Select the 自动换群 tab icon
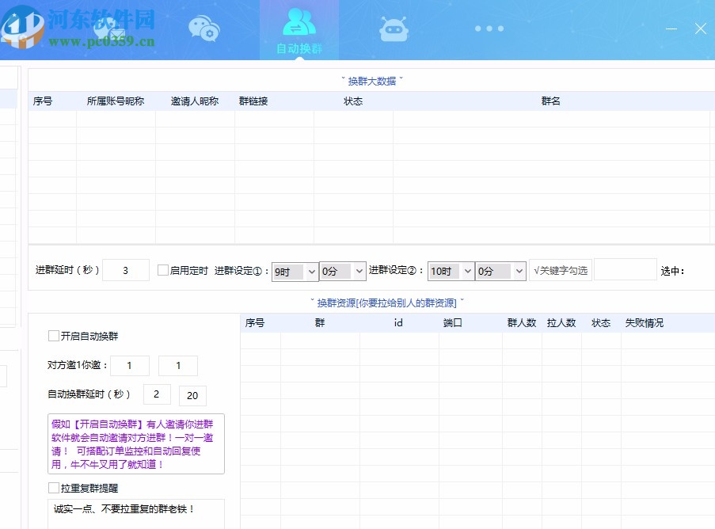Viewport: 715px width, 529px height. click(299, 29)
